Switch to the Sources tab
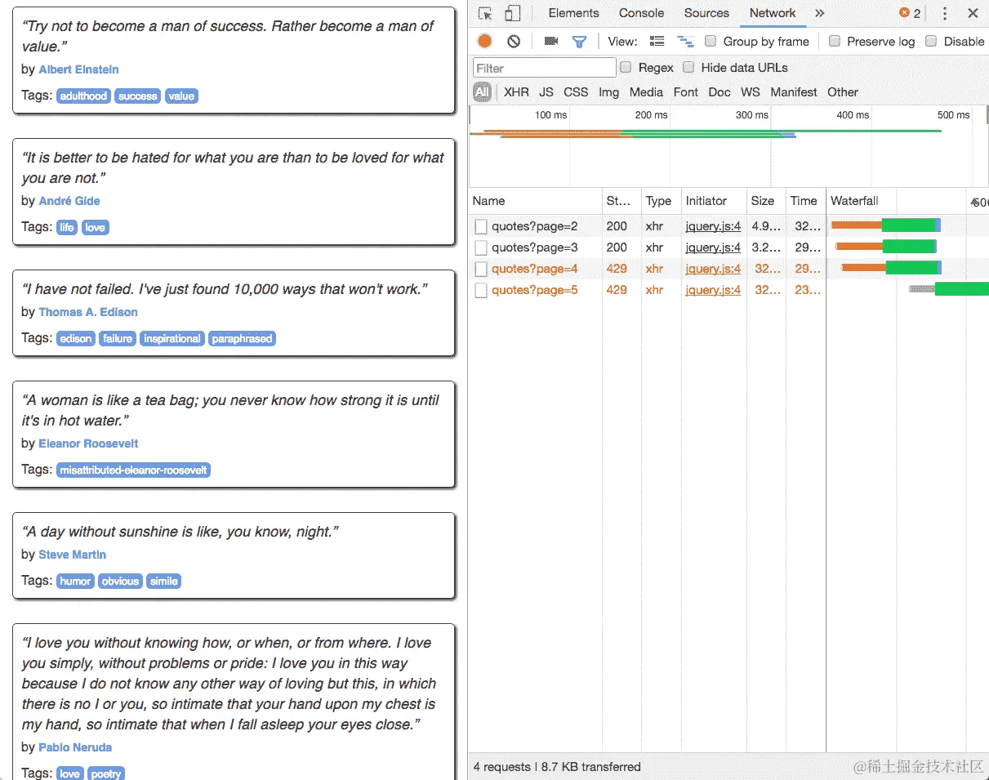This screenshot has width=989, height=780. click(706, 13)
